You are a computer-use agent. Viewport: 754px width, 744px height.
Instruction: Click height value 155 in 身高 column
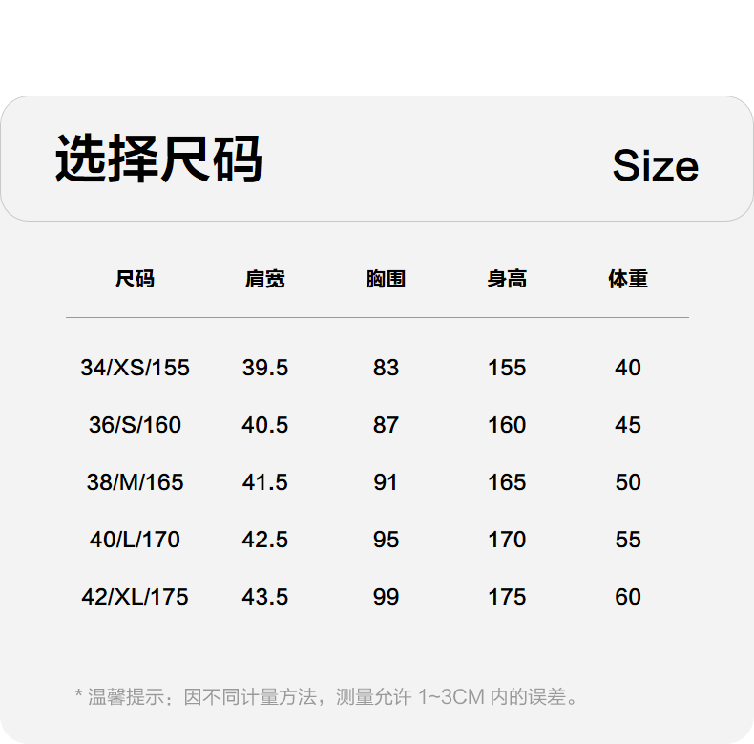pos(507,368)
